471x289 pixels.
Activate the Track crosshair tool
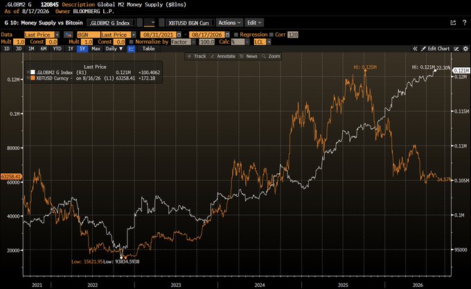click(197, 56)
